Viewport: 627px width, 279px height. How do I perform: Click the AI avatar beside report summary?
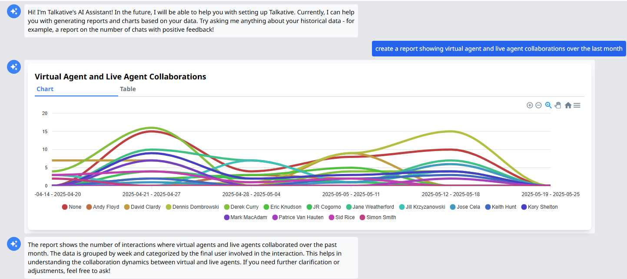tap(14, 244)
